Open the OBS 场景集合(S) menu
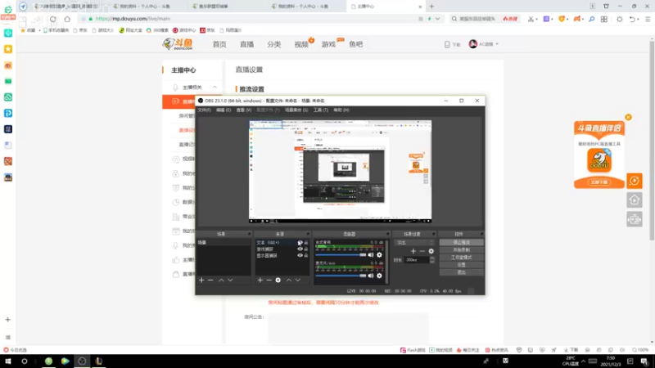Image resolution: width=655 pixels, height=368 pixels. pos(296,110)
